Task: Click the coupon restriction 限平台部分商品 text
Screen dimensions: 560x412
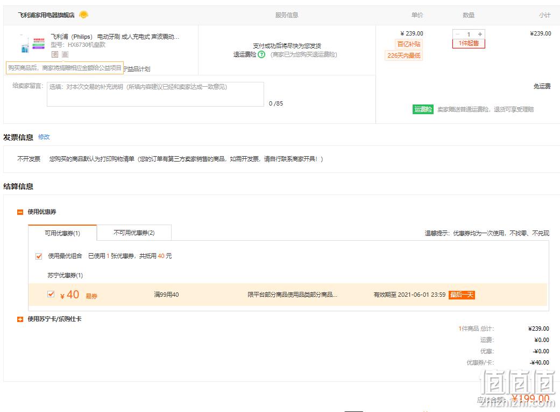Action: coord(293,295)
